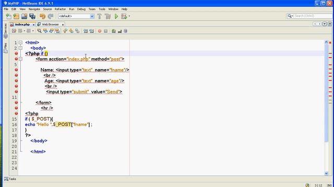Screen dimensions: 334x187
Task: Open the Help menu
Action: (124, 9)
